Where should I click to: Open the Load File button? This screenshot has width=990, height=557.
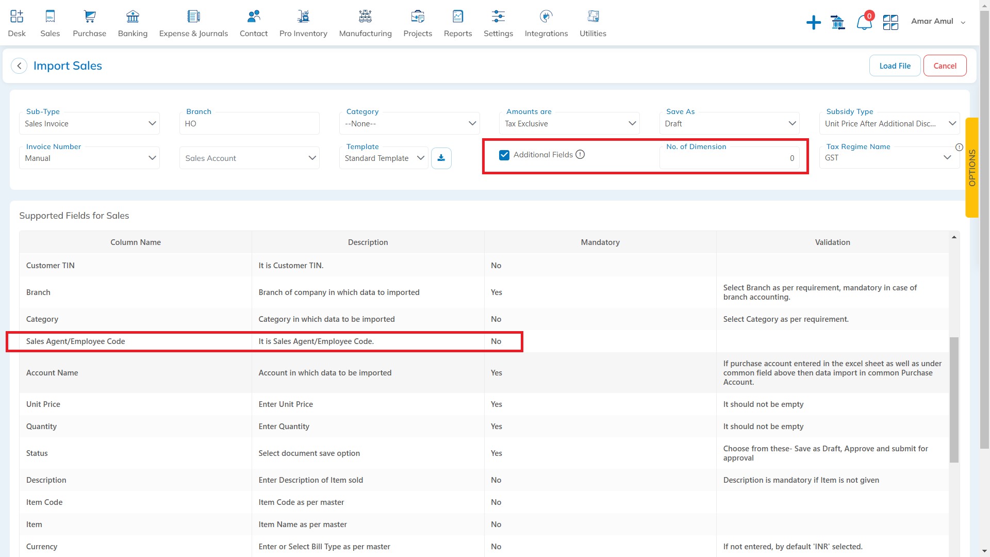[895, 65]
